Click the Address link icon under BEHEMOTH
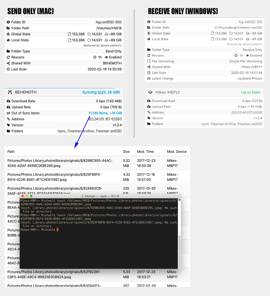Viewport: 270px width, 296px height. click(x=8, y=119)
